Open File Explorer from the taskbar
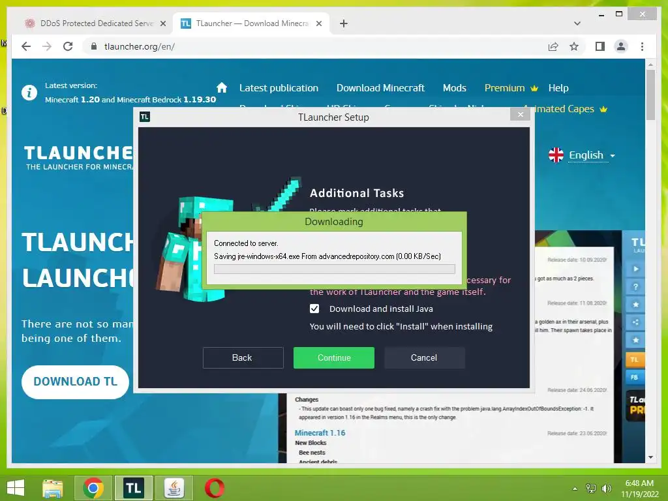Viewport: 668px width, 501px height. click(x=52, y=488)
